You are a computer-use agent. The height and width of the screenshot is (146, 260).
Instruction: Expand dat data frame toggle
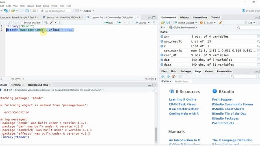click(162, 60)
